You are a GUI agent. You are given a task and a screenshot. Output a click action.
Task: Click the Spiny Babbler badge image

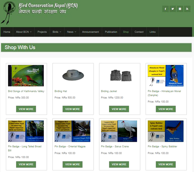click(166, 131)
